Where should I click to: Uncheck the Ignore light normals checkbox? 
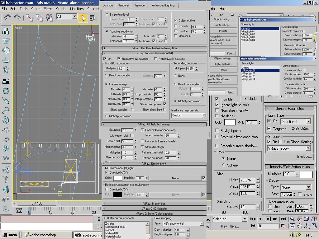[217, 105]
